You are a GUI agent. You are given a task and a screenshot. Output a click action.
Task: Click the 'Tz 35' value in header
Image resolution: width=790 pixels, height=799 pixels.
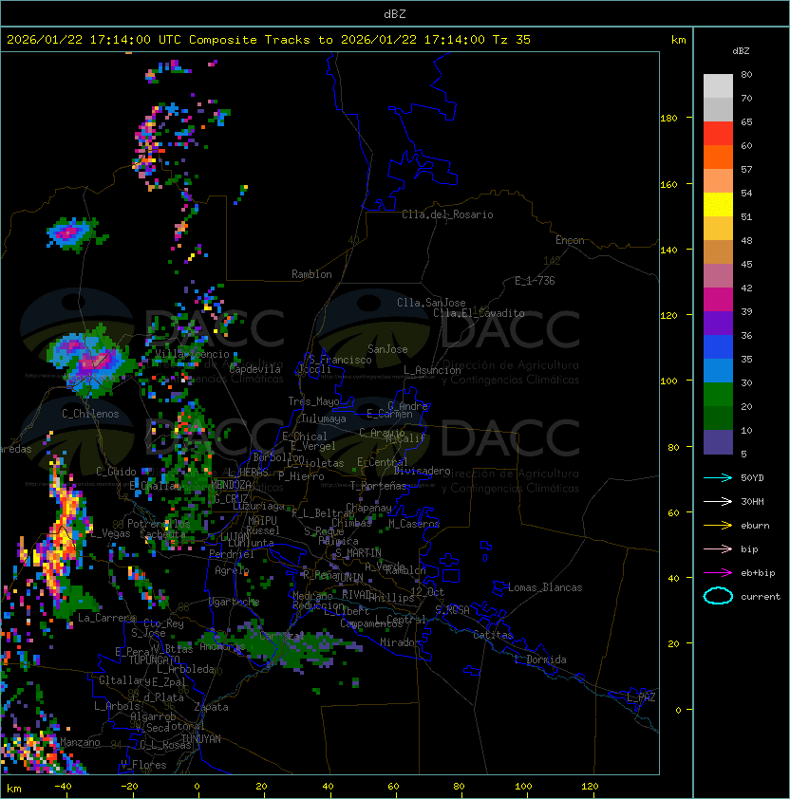pos(512,40)
